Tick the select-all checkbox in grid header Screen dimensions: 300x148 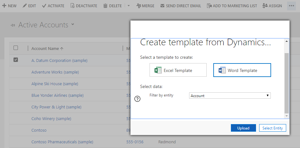(x=16, y=48)
